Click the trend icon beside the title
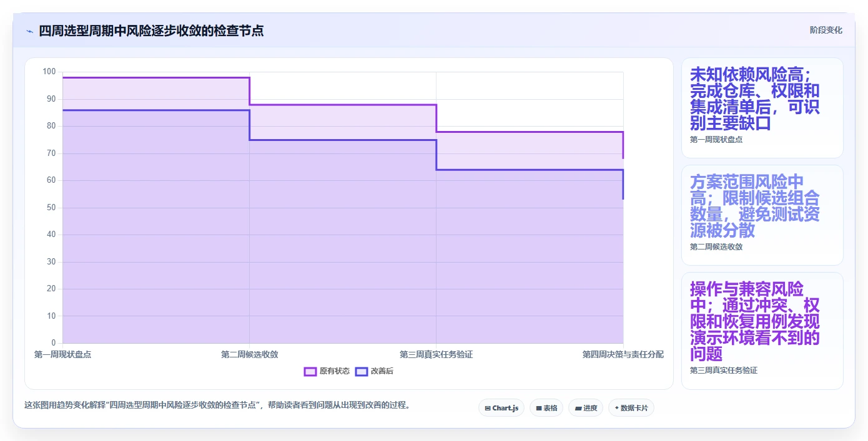The height and width of the screenshot is (441, 868). pyautogui.click(x=29, y=31)
